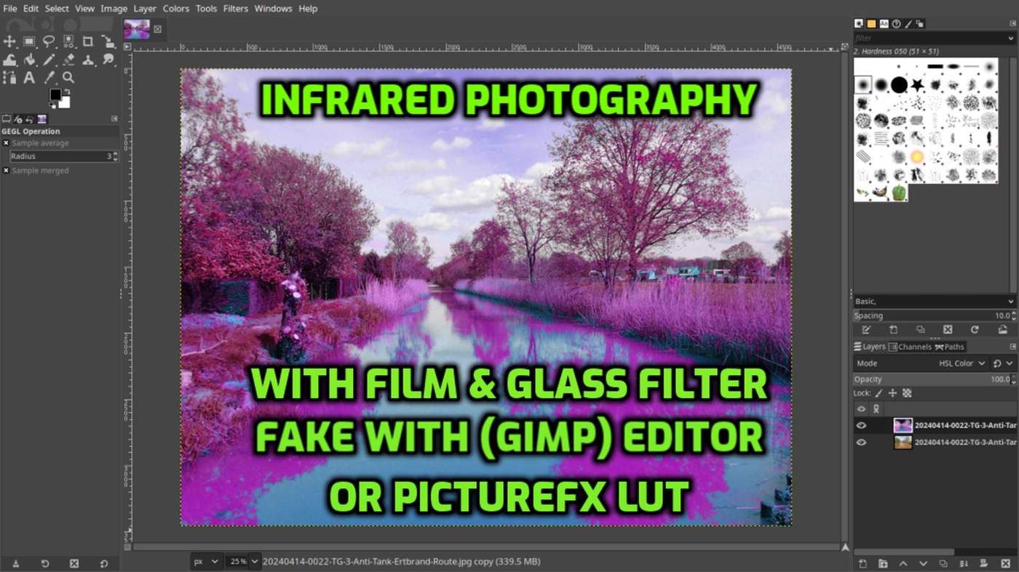Open the Images tab in left dock
1019x572 pixels.
click(41, 118)
